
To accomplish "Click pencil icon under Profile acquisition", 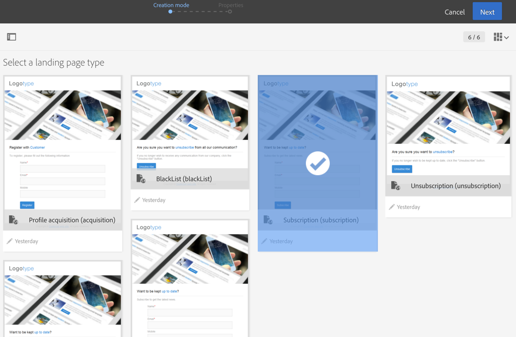I will coord(9,241).
